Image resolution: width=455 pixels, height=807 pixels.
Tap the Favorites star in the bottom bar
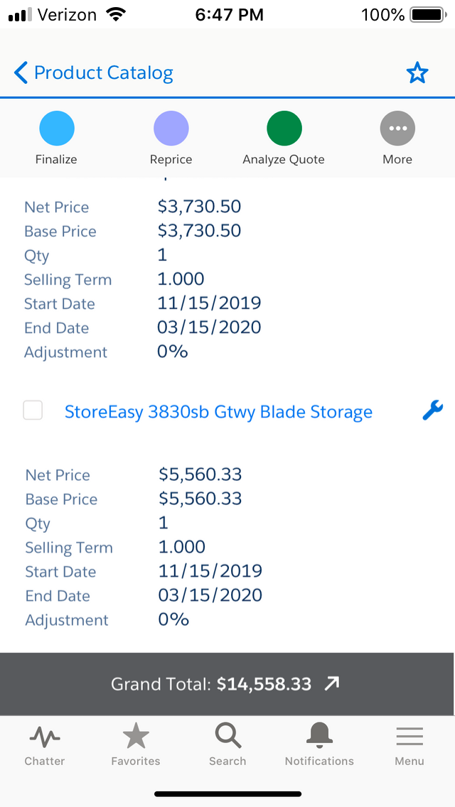pyautogui.click(x=135, y=739)
